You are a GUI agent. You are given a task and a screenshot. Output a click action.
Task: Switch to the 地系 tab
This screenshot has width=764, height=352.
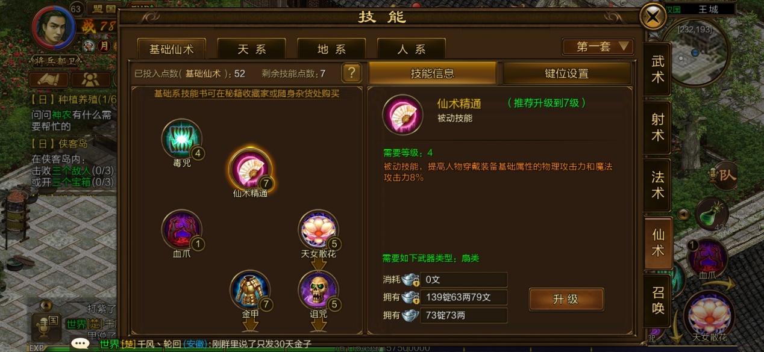331,49
